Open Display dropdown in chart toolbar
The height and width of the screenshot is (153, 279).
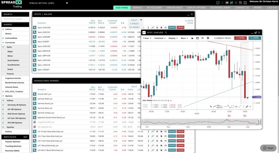point(173,38)
